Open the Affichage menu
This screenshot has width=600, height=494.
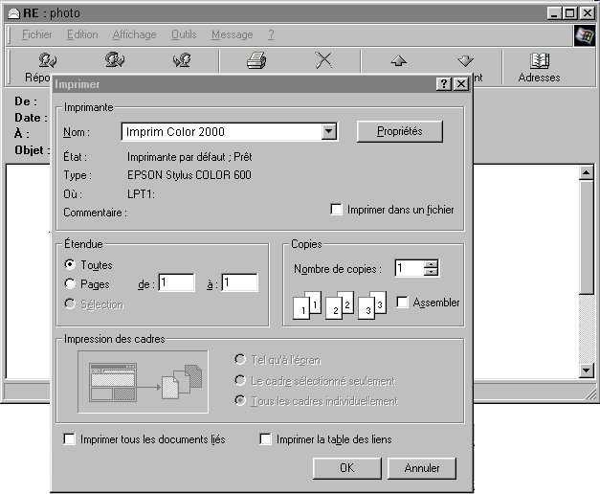[134, 34]
